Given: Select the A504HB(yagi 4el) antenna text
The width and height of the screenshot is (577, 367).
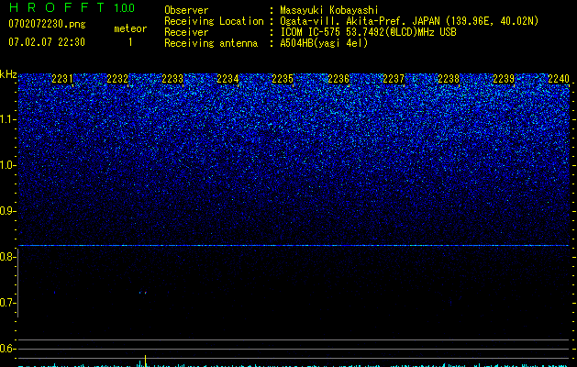Looking at the screenshot, I should pos(324,43).
